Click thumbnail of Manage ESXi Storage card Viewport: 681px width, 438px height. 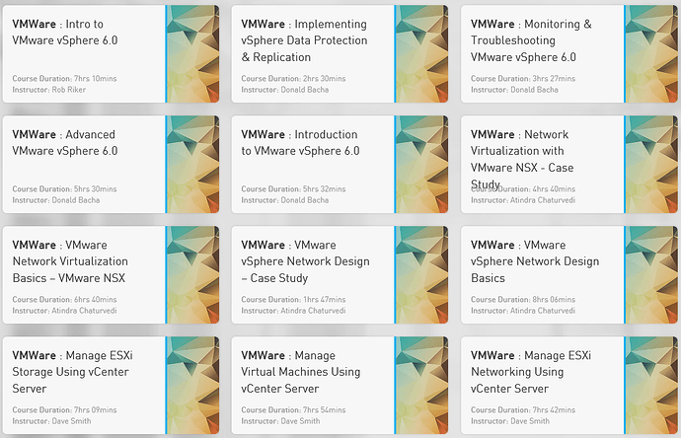coord(192,385)
